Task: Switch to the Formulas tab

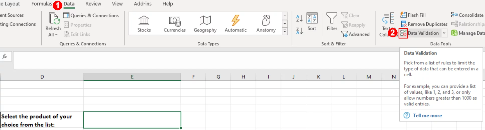Action: coord(42,4)
